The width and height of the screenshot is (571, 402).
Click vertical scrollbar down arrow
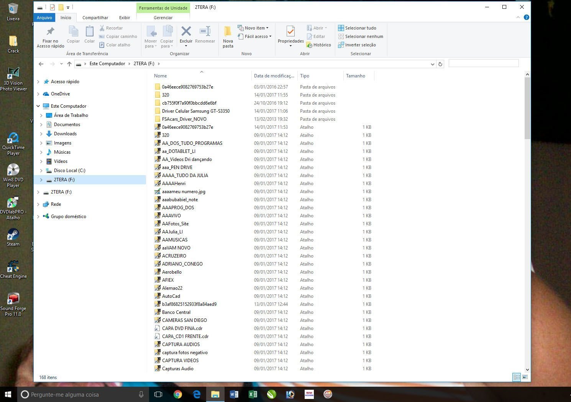[x=527, y=369]
